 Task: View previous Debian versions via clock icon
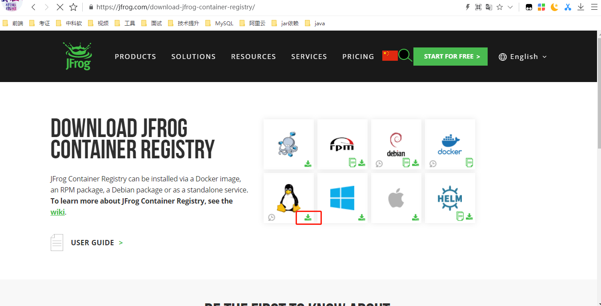click(x=379, y=164)
